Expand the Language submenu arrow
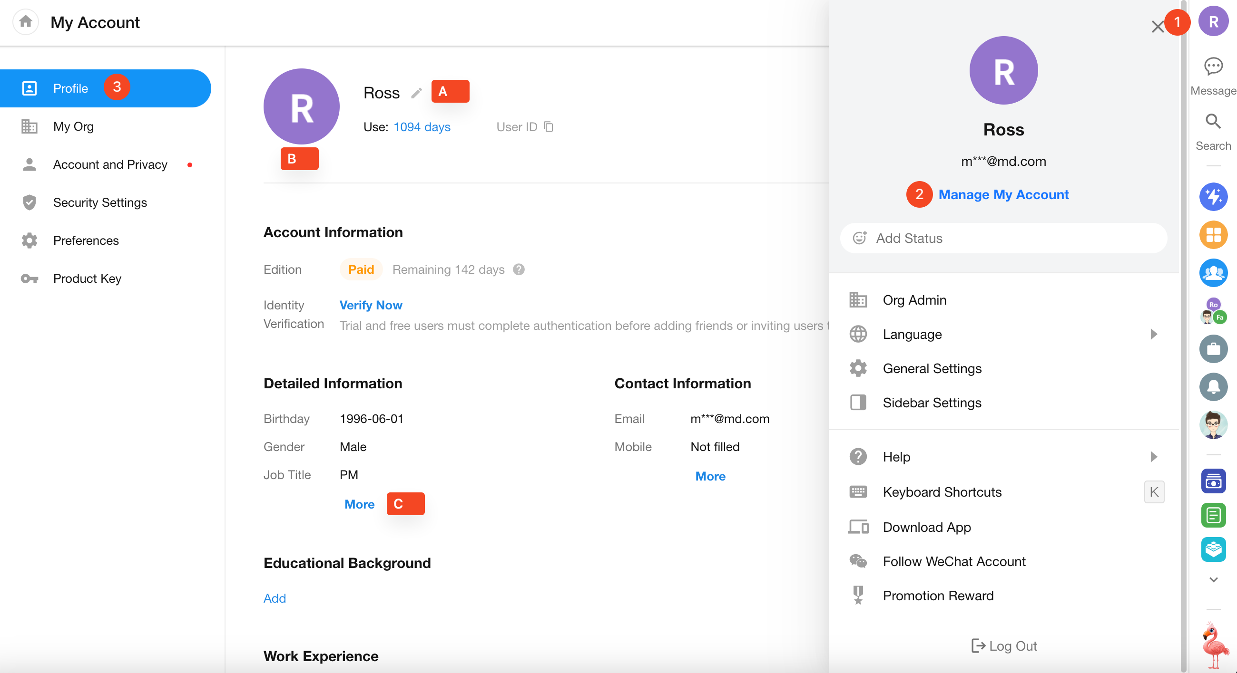This screenshot has width=1237, height=673. point(1154,334)
